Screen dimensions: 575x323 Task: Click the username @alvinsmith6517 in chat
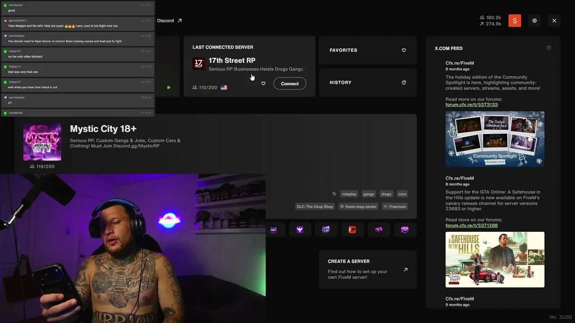tap(18, 21)
